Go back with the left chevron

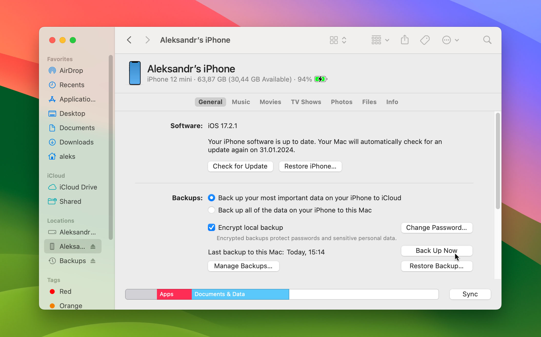pyautogui.click(x=129, y=40)
